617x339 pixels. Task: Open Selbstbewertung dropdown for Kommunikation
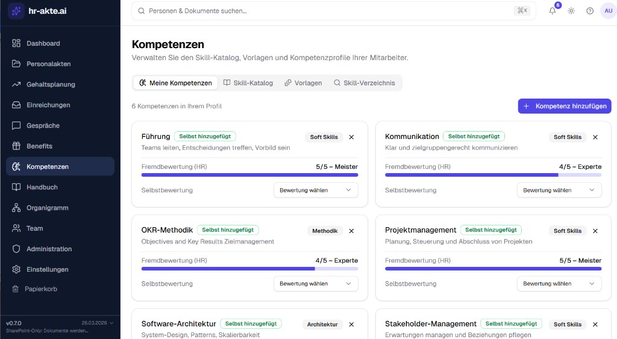(559, 190)
